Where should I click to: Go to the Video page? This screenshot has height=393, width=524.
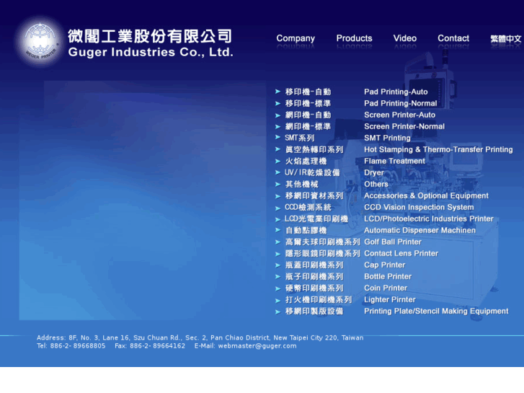point(404,38)
